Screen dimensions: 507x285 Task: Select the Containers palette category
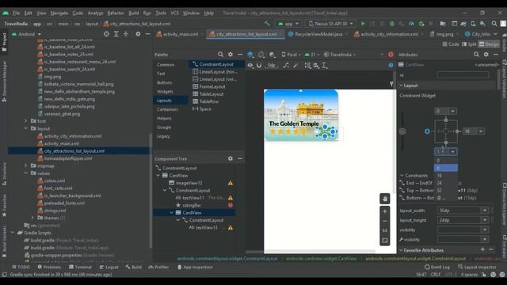[167, 109]
